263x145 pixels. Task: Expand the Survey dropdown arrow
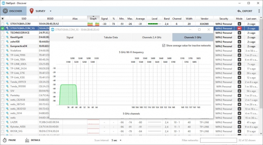tap(51, 11)
